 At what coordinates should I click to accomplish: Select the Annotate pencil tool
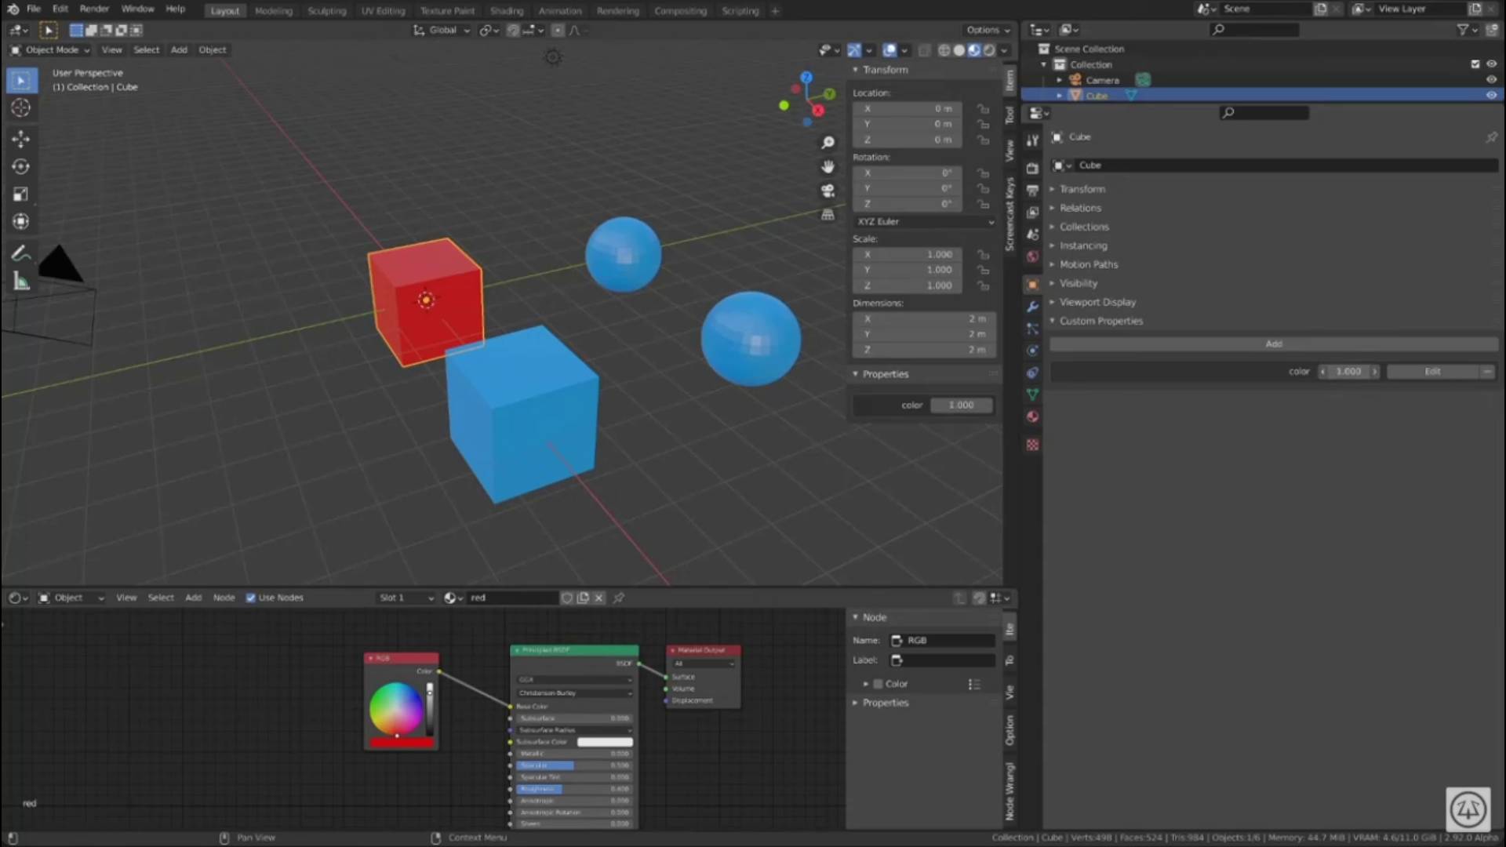click(x=21, y=253)
